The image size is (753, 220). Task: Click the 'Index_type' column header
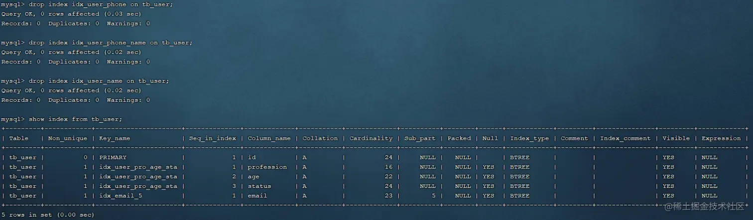[529, 138]
